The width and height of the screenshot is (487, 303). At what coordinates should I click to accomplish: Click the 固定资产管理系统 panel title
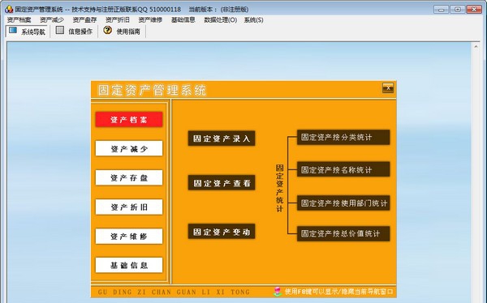(x=152, y=90)
